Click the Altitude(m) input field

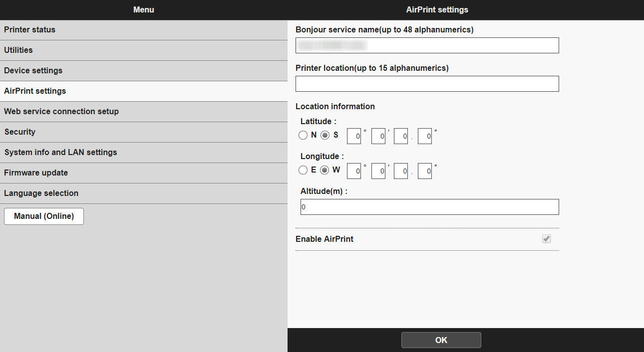(x=429, y=207)
